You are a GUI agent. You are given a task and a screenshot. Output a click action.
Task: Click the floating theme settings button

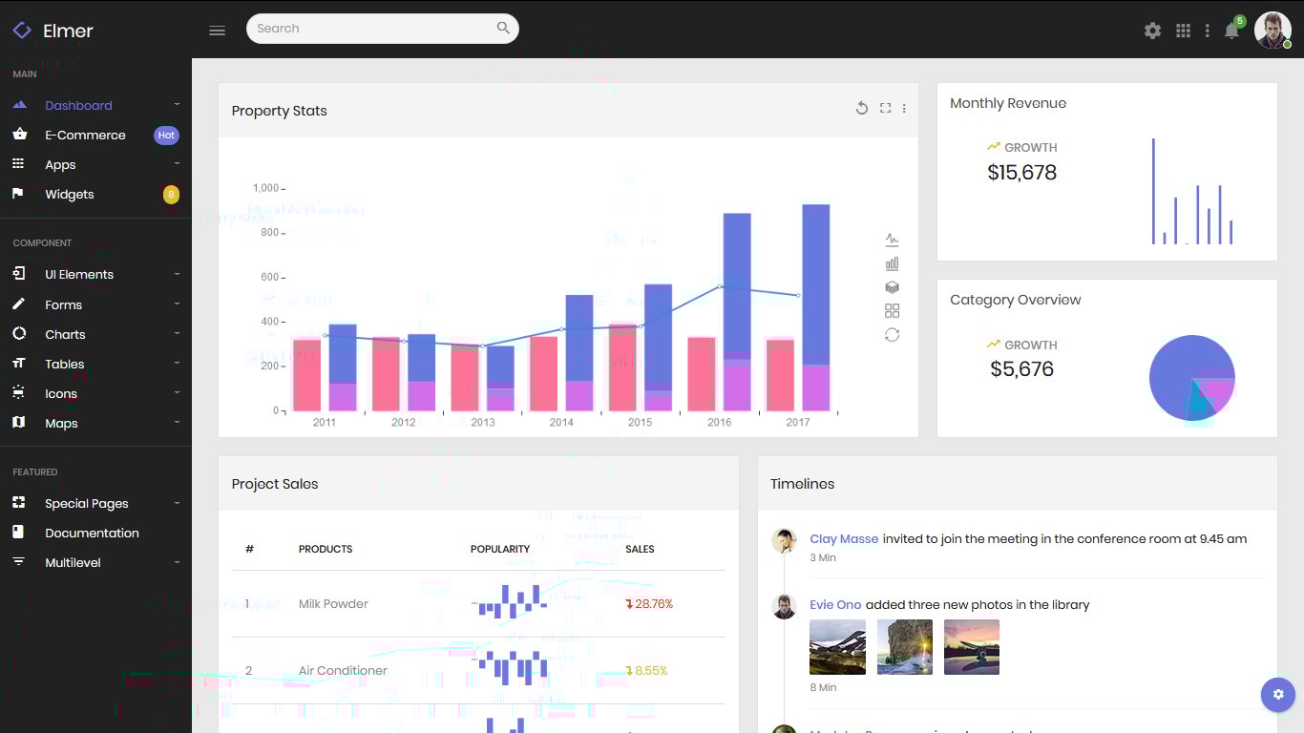tap(1278, 695)
